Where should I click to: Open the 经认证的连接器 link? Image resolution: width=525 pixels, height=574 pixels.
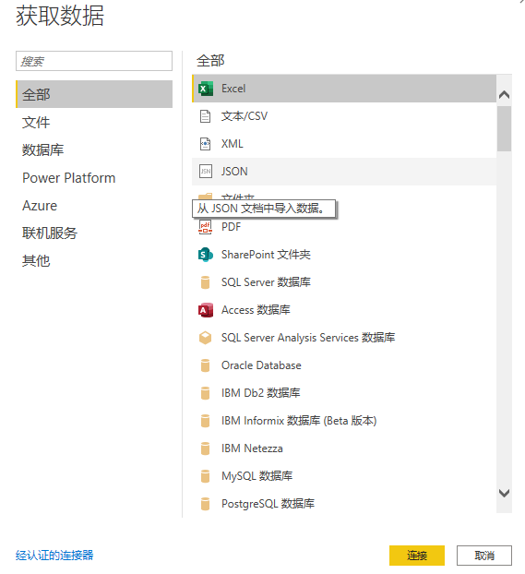(x=54, y=555)
